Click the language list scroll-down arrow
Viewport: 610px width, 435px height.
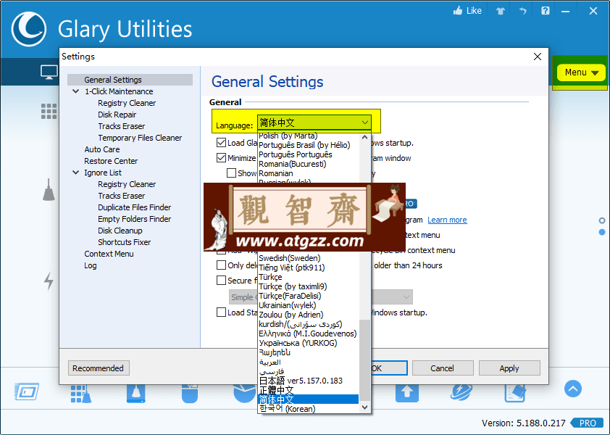pos(364,407)
